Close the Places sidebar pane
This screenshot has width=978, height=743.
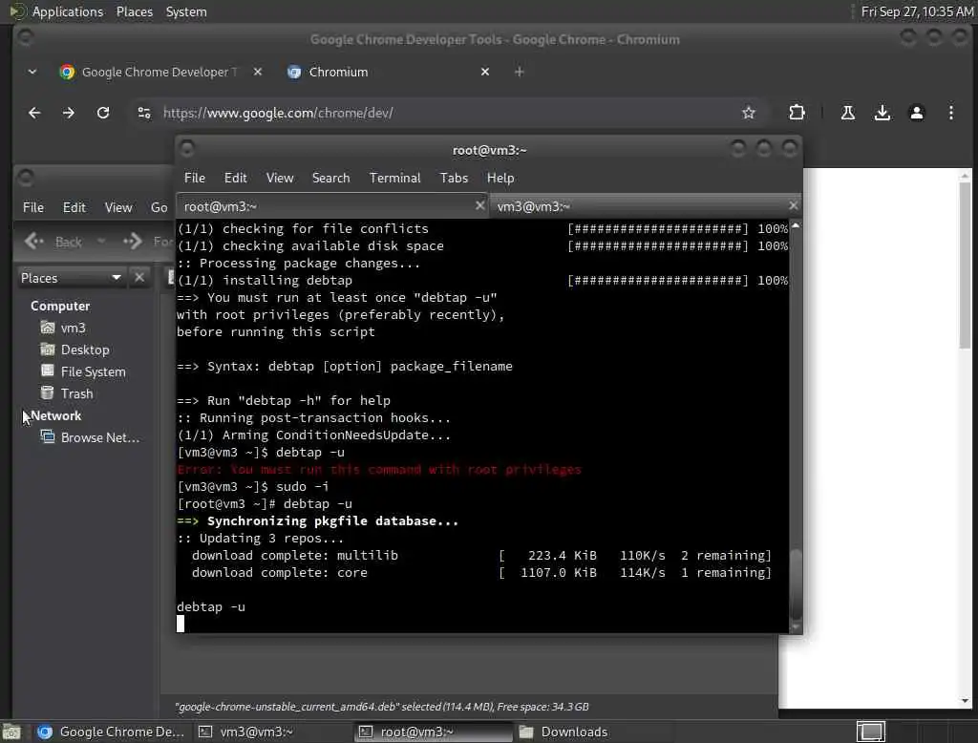(139, 278)
